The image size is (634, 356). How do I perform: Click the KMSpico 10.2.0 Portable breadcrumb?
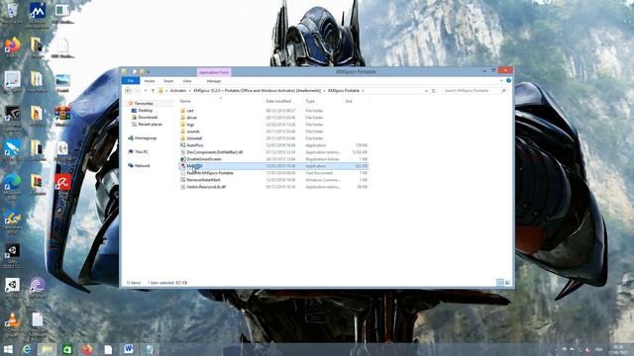(257, 91)
